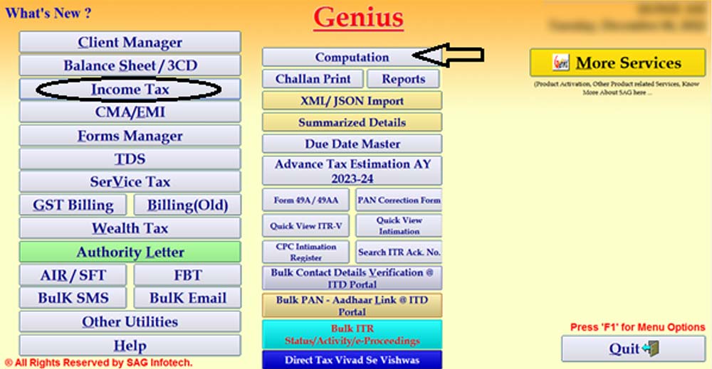Screen dimensions: 712x369
Task: Open the Reports button
Action: pyautogui.click(x=404, y=79)
